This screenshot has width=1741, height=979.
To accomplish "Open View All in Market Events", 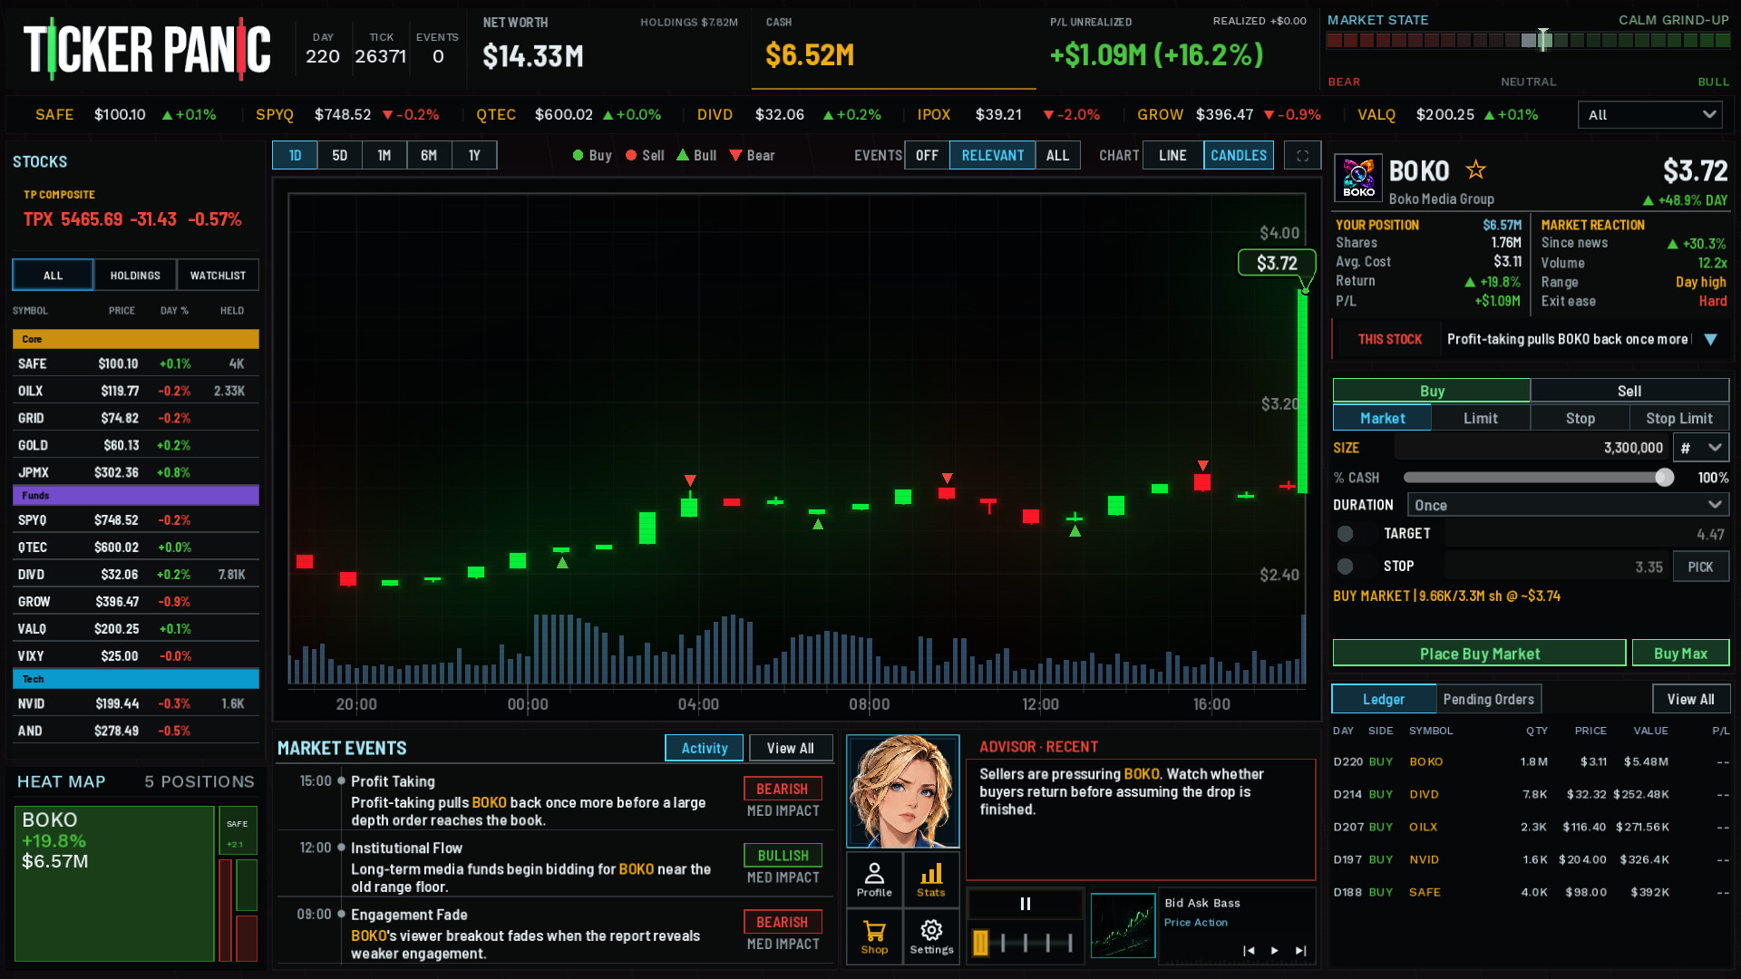I will [790, 748].
